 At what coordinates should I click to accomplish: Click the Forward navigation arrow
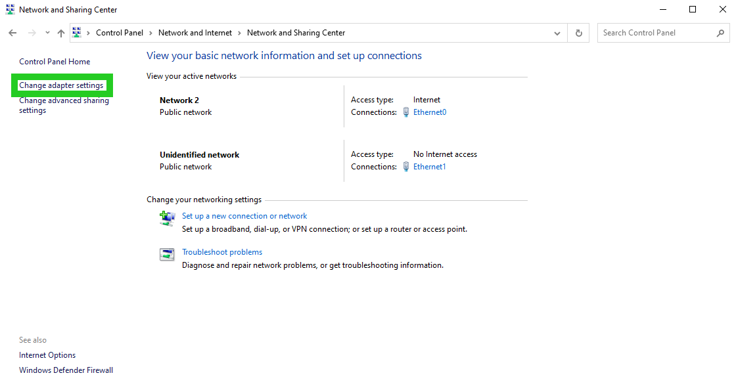[x=31, y=32]
